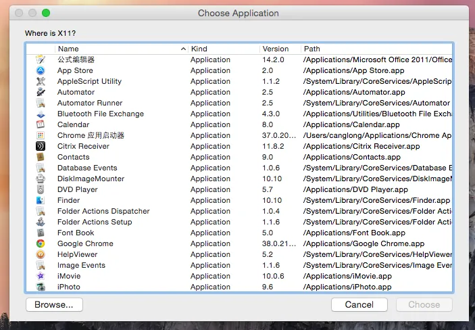Image resolution: width=475 pixels, height=330 pixels.
Task: Select the App Store name text
Action: (75, 70)
